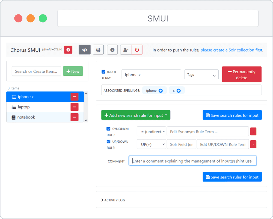Open the deployment code icon in toolbar
273x219 pixels.
pyautogui.click(x=85, y=49)
